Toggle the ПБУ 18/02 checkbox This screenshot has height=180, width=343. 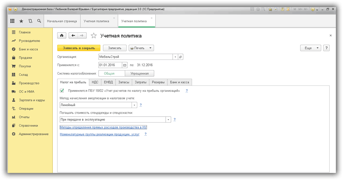pos(62,90)
